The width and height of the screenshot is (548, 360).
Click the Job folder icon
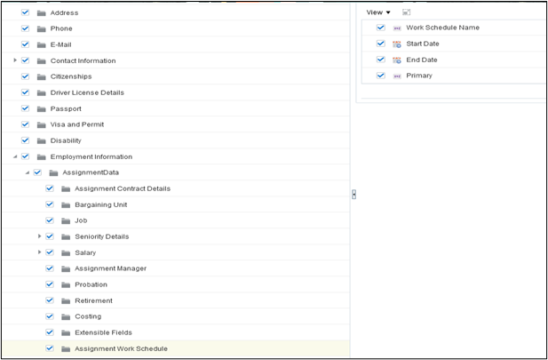click(x=66, y=220)
